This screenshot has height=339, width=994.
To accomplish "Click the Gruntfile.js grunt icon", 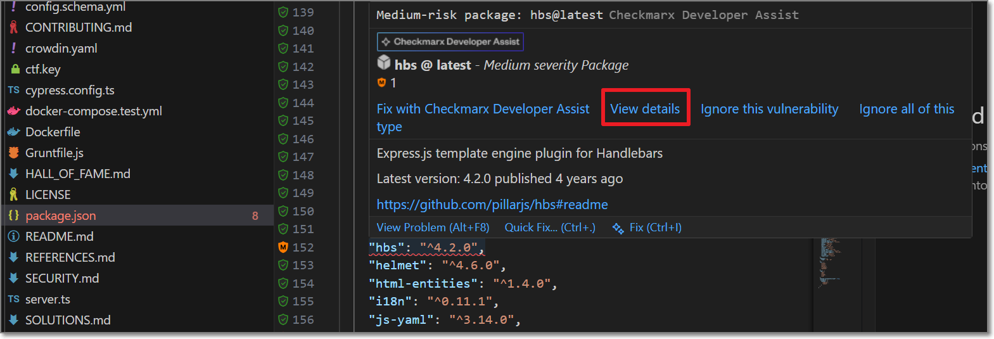I will click(x=13, y=153).
